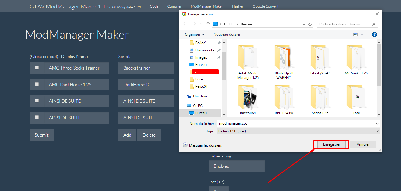The height and width of the screenshot is (191, 401).
Task: Open the Compiler page
Action: coord(174,6)
